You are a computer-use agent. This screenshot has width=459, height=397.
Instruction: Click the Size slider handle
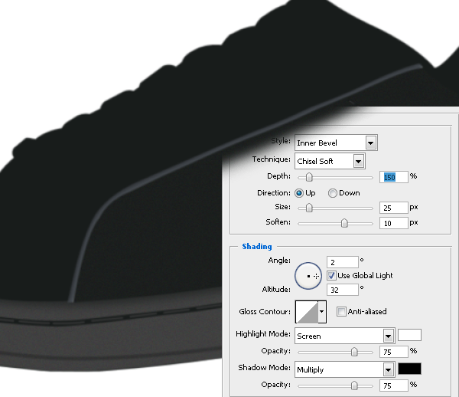[x=309, y=208]
